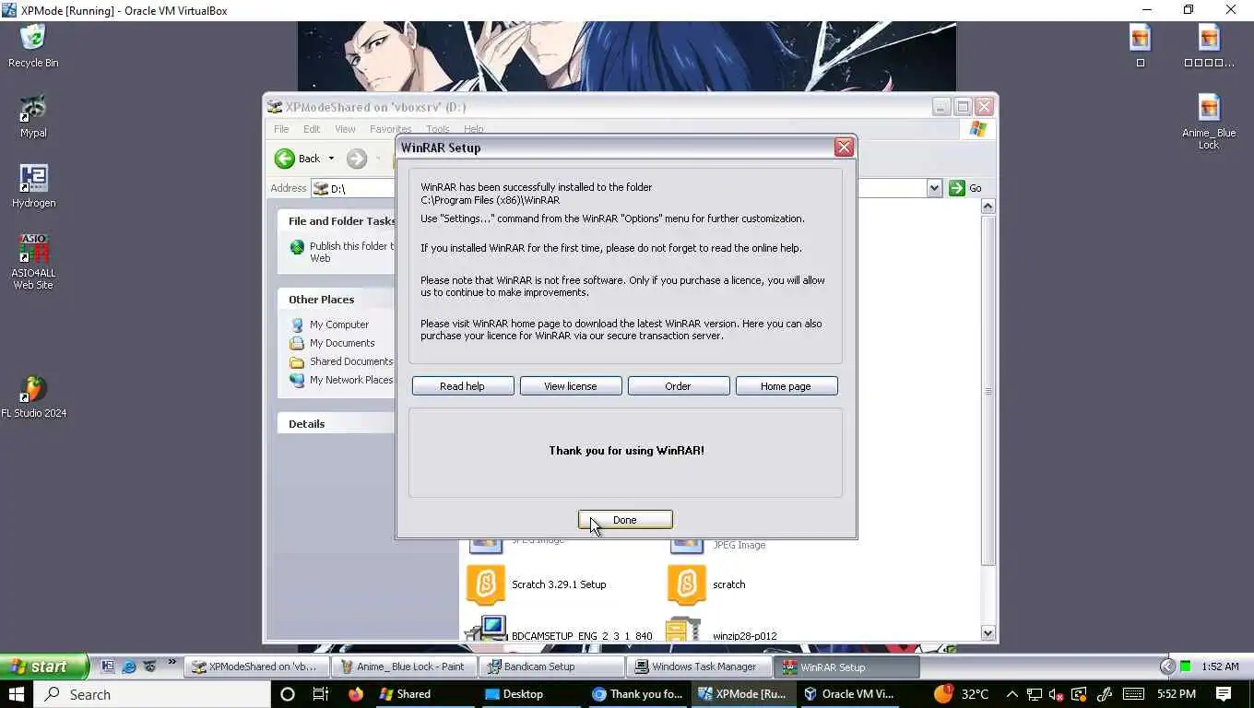
Task: Click the Order button
Action: (x=679, y=386)
